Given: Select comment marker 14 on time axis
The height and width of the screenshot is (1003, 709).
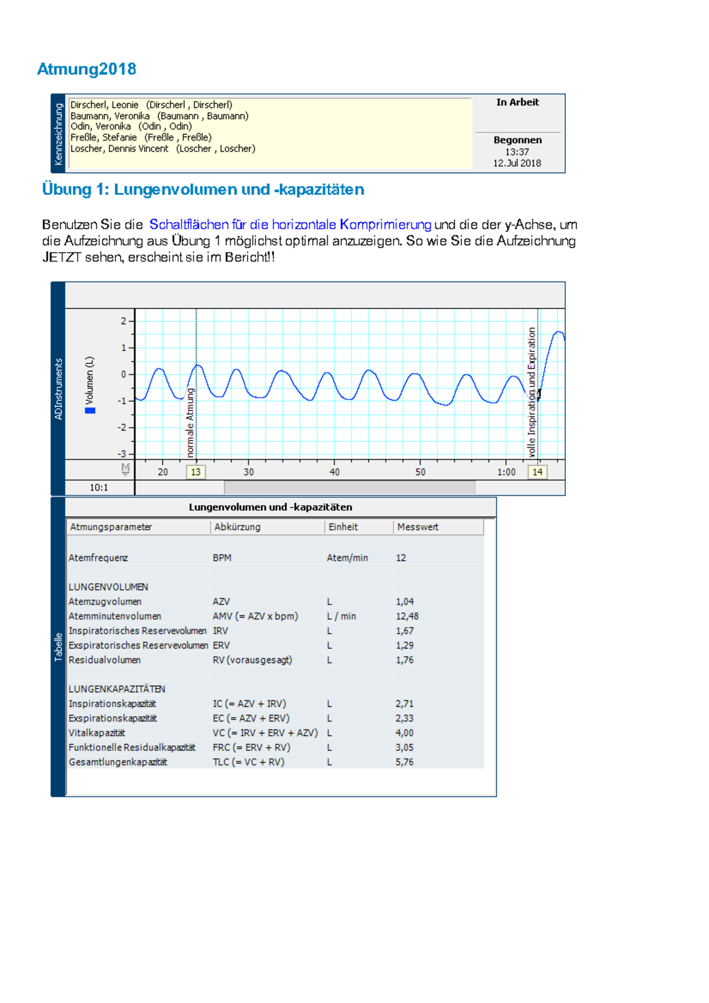Looking at the screenshot, I should click(537, 472).
